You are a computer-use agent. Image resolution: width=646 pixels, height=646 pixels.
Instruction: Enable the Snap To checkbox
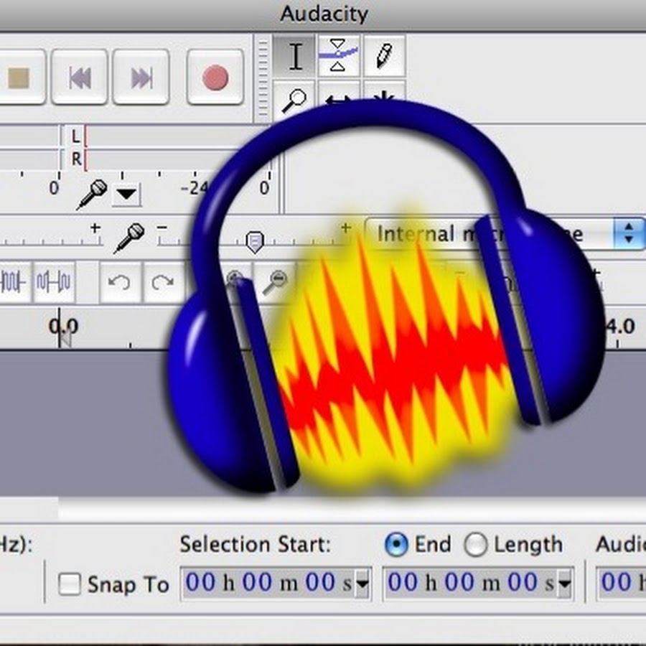coord(69,584)
